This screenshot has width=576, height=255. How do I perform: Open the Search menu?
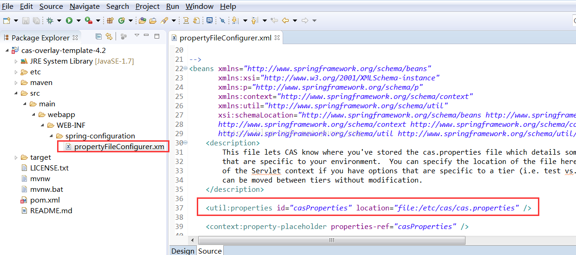pos(117,7)
